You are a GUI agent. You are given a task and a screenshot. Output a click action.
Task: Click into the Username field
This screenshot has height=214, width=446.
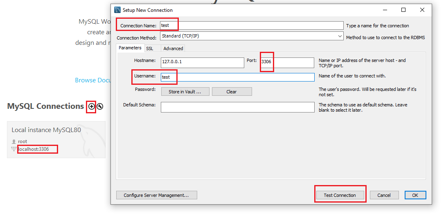[237, 77]
